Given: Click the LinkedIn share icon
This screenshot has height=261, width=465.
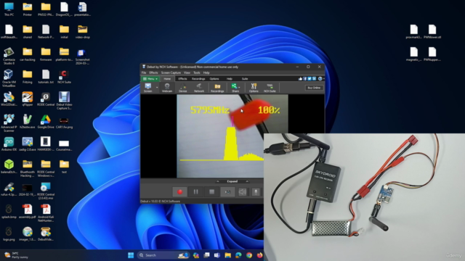Looking at the screenshot, I should click(314, 79).
